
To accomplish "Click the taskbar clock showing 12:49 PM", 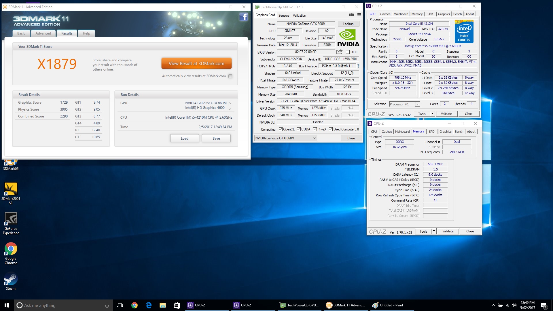I will coord(527,305).
